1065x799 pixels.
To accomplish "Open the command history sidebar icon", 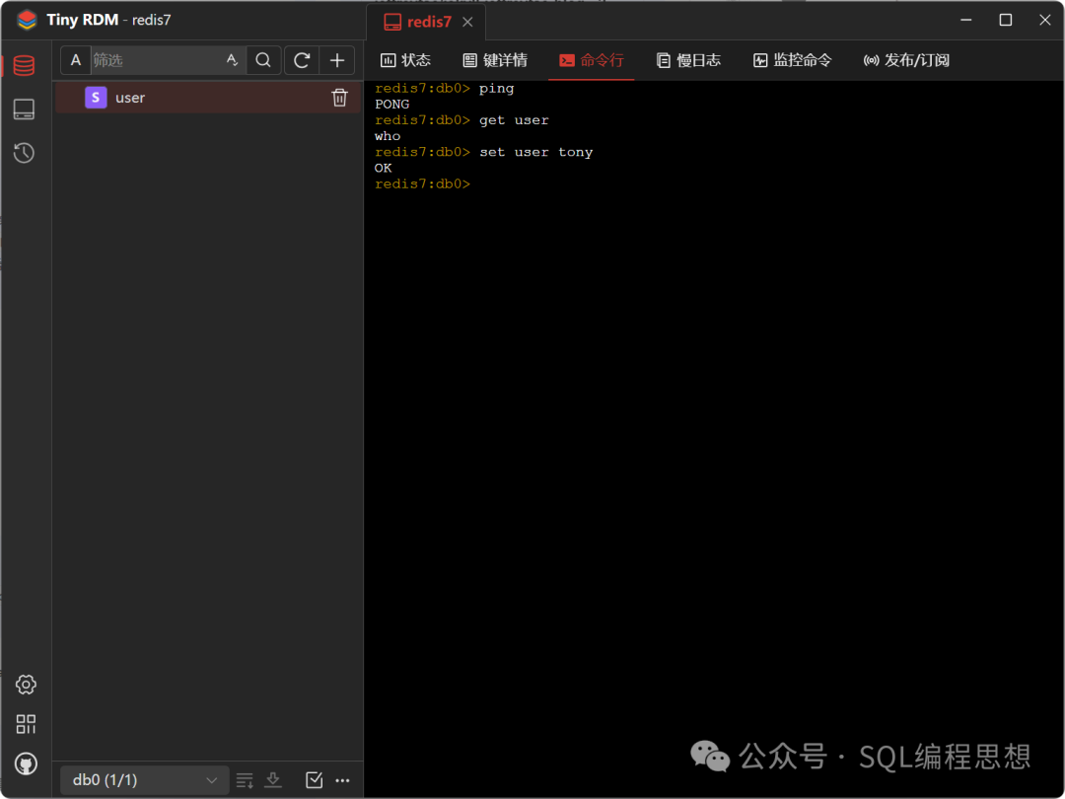I will [x=25, y=153].
